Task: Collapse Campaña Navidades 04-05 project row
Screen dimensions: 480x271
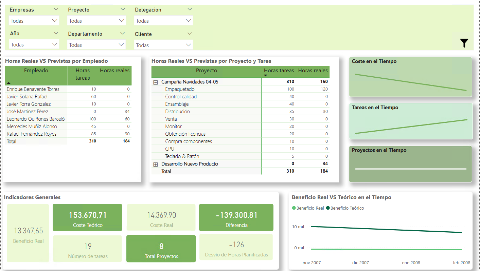Action: tap(156, 82)
